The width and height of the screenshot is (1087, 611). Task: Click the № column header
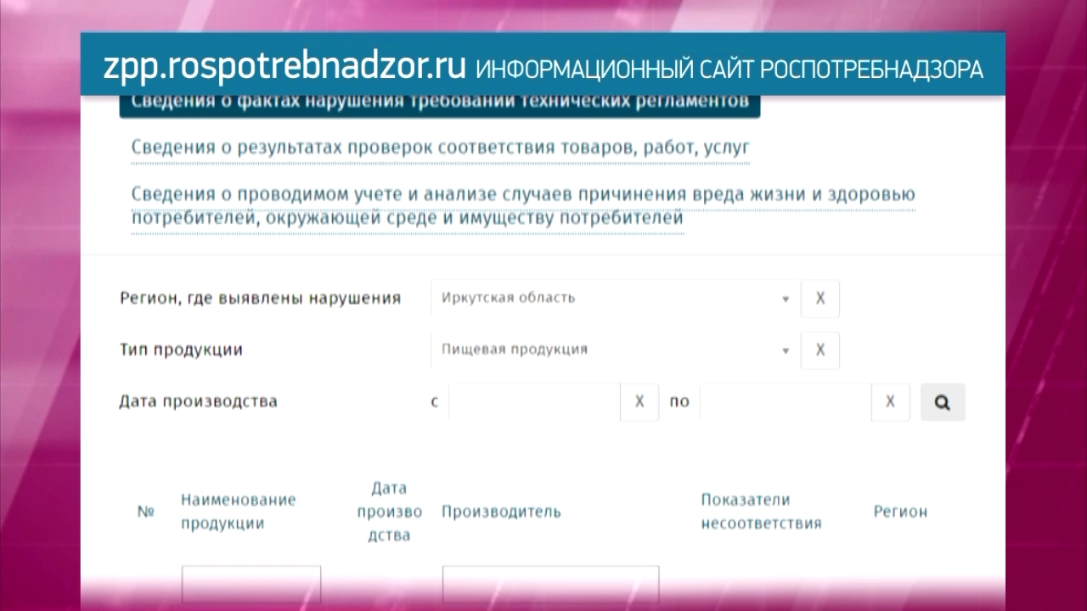pyautogui.click(x=146, y=512)
